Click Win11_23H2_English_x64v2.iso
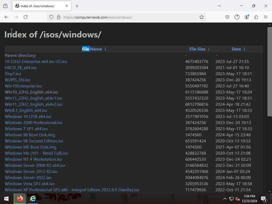 (x=33, y=104)
